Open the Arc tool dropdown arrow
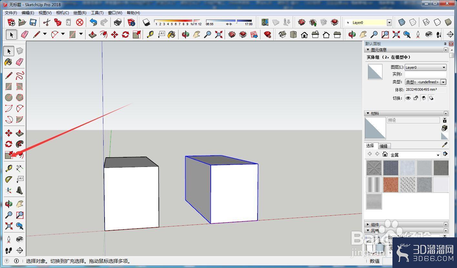The image size is (457, 268). click(x=63, y=34)
